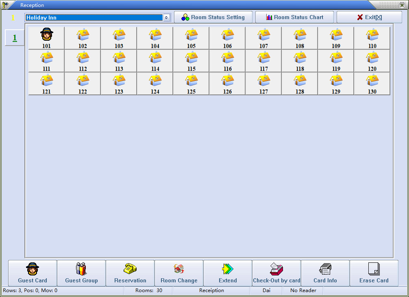409x297 pixels.
Task: Click the Reservation telephone button
Action: pos(130,273)
